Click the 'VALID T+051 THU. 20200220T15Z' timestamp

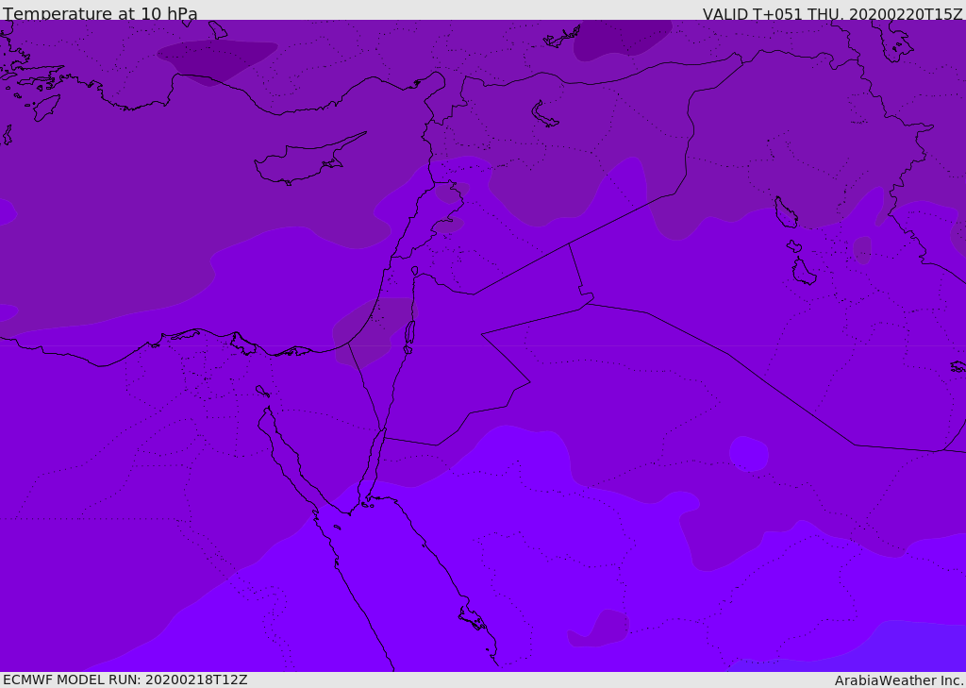[x=832, y=13]
